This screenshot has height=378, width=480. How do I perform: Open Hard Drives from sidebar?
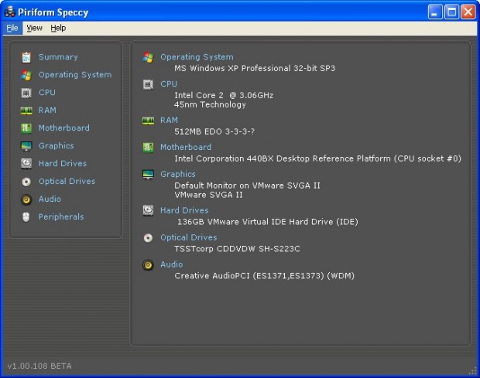coord(63,163)
